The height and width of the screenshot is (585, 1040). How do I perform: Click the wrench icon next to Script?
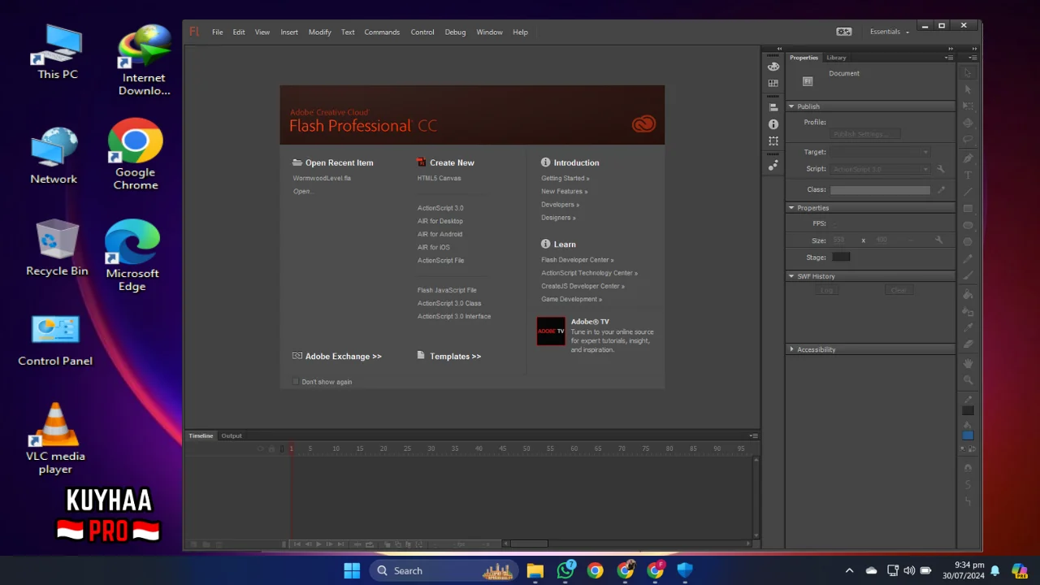[941, 169]
